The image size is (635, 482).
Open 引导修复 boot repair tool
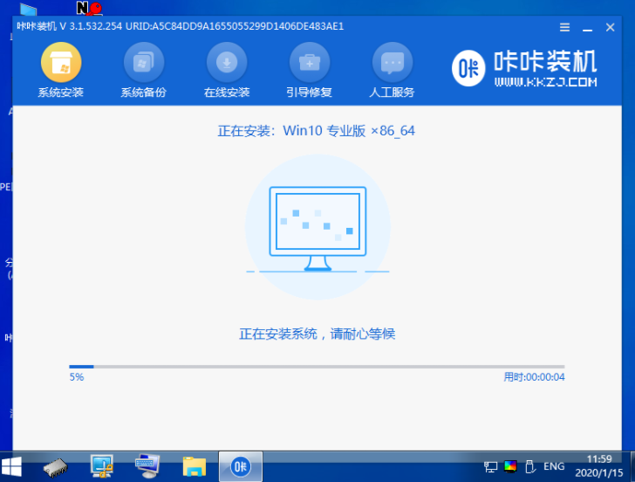click(x=309, y=70)
